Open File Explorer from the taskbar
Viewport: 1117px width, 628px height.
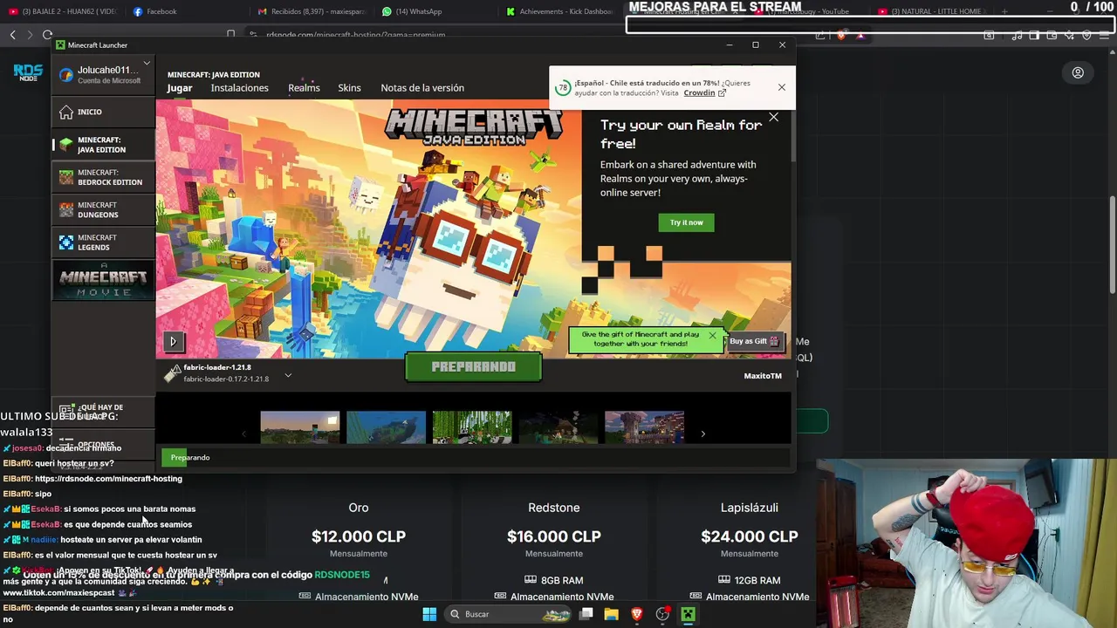[x=612, y=614]
